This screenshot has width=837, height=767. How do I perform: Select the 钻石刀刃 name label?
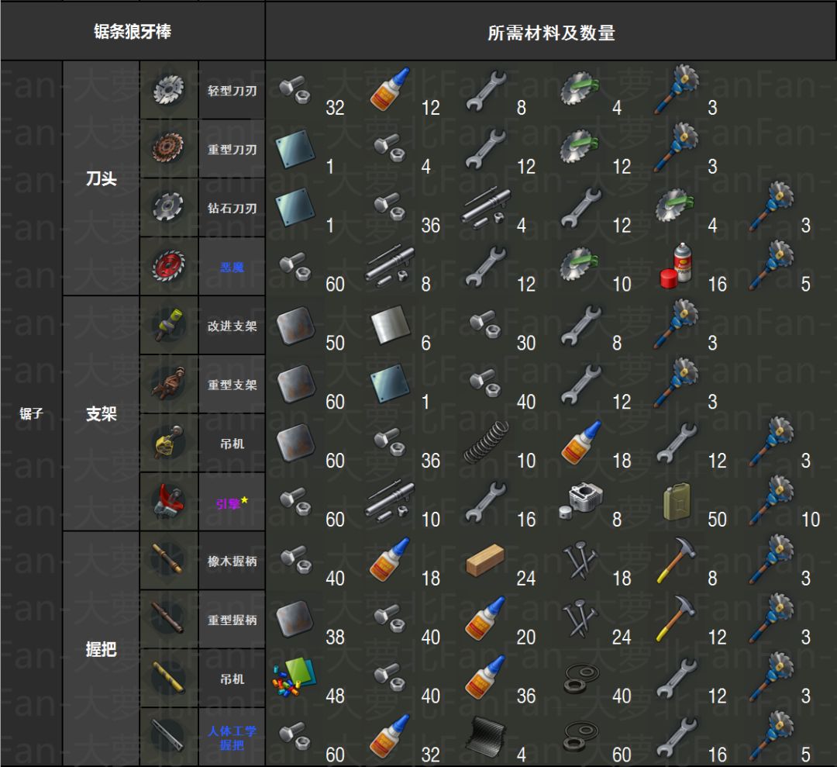[232, 208]
